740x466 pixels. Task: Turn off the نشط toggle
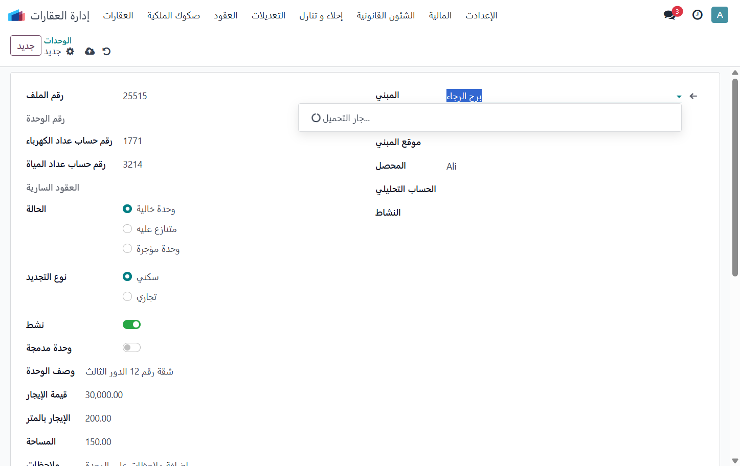131,324
